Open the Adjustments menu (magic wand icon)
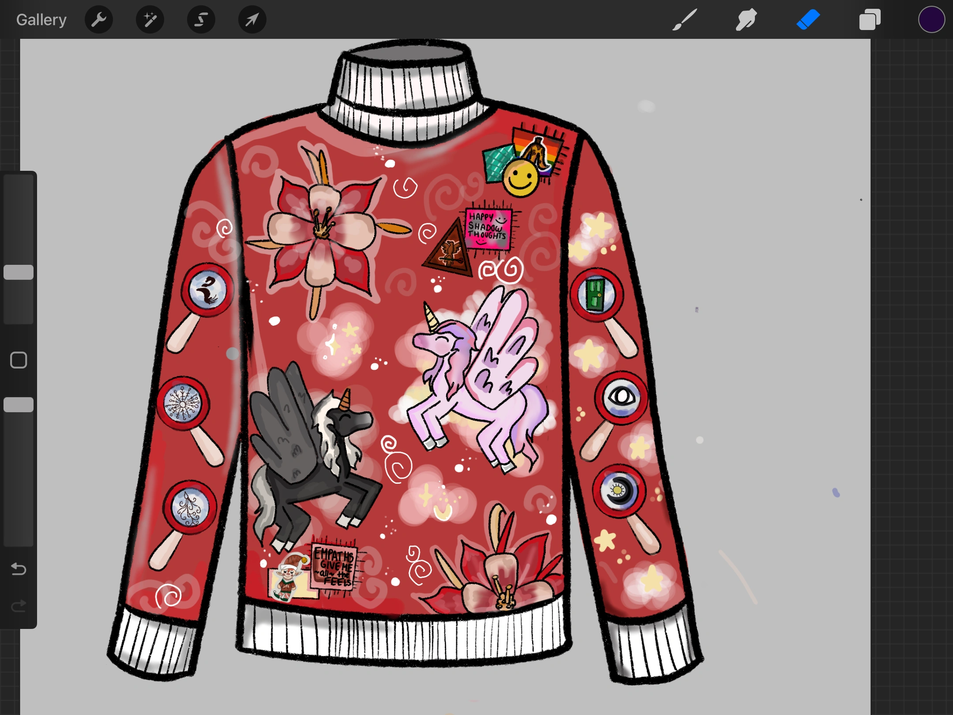This screenshot has height=715, width=953. click(x=150, y=19)
